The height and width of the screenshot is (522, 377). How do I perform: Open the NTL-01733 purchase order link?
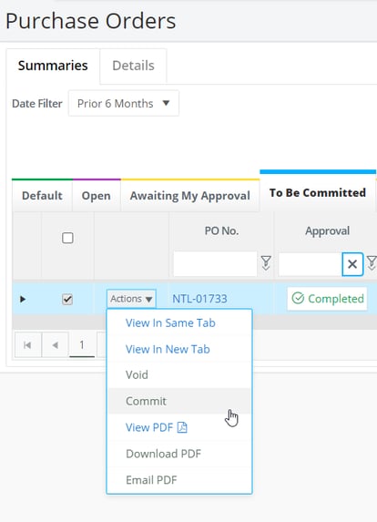[x=199, y=299]
